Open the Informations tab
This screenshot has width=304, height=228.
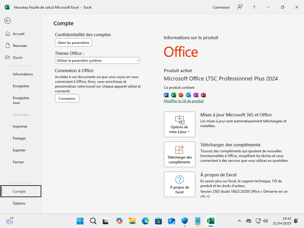[23, 74]
